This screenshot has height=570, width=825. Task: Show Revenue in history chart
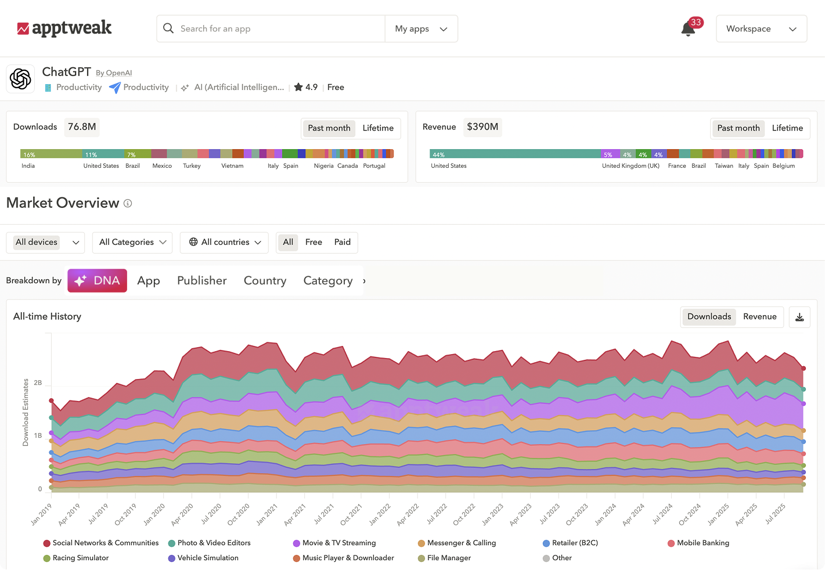tap(759, 317)
